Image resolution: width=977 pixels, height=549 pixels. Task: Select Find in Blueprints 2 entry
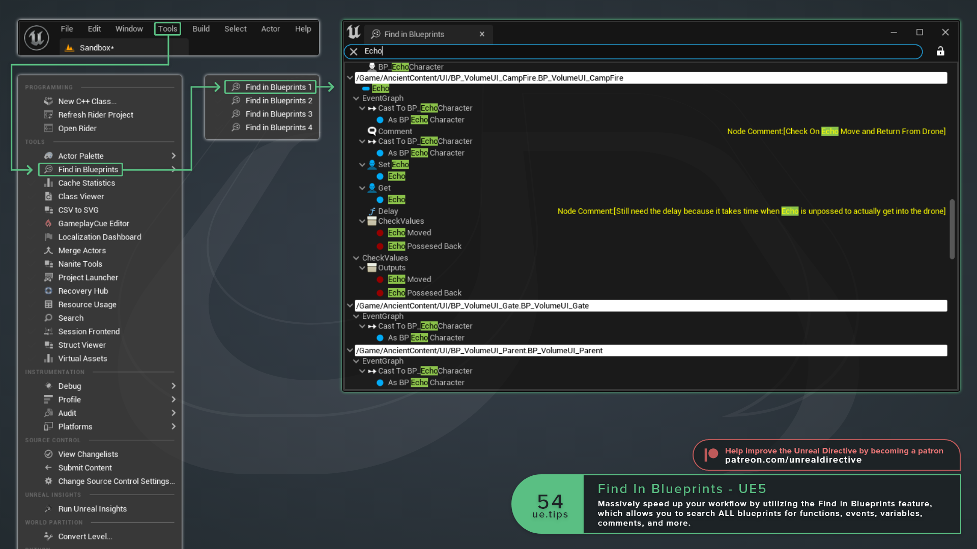tap(278, 101)
